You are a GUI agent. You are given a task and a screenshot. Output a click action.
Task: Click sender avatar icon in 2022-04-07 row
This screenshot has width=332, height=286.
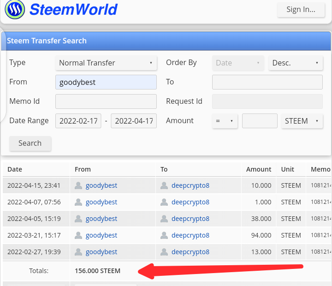tap(78, 202)
